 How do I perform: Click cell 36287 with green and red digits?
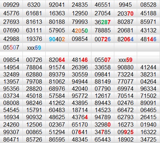pyautogui.click(x=102, y=22)
